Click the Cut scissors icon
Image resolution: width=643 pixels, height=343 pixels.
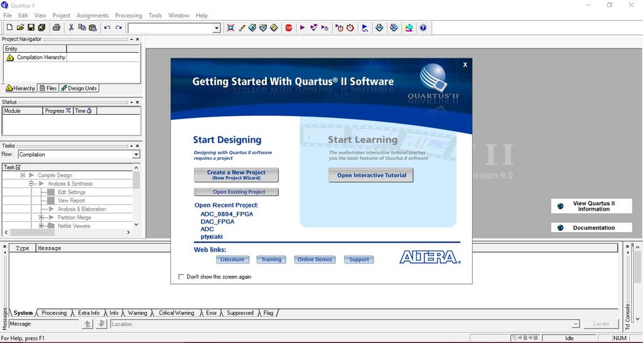tap(71, 28)
